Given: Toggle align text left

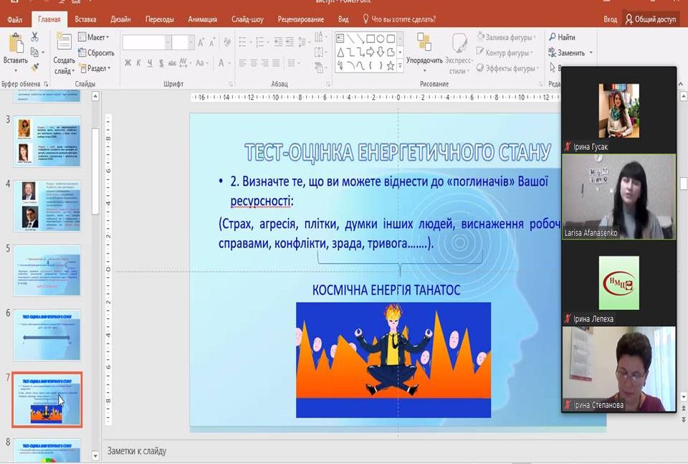Looking at the screenshot, I should 242,63.
